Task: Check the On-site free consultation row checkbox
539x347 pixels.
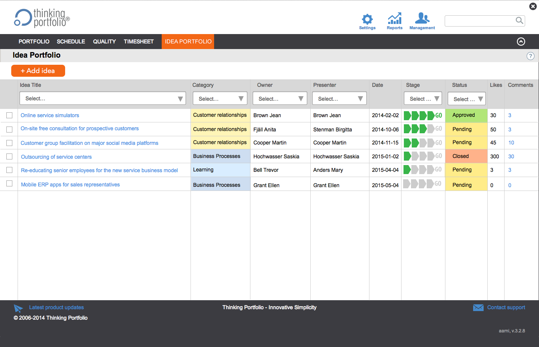Action: coord(9,129)
